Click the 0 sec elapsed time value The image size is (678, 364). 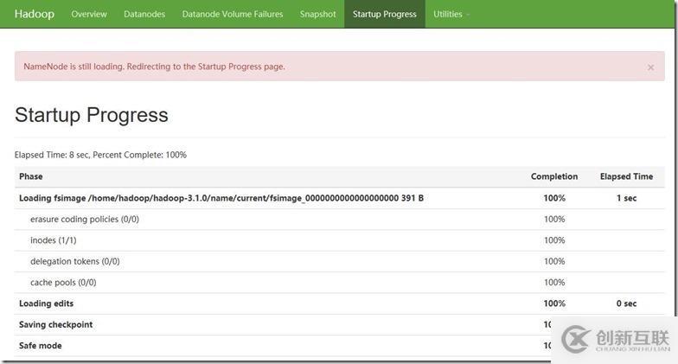(626, 303)
